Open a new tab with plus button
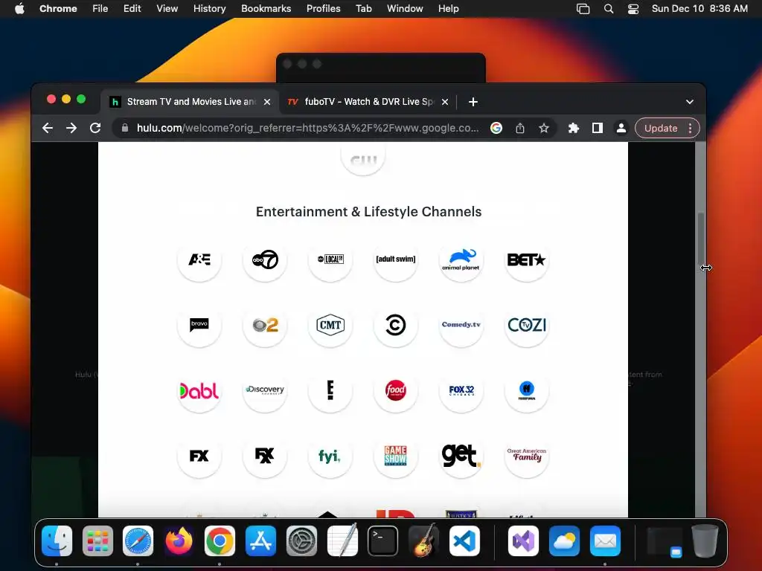 click(x=473, y=102)
